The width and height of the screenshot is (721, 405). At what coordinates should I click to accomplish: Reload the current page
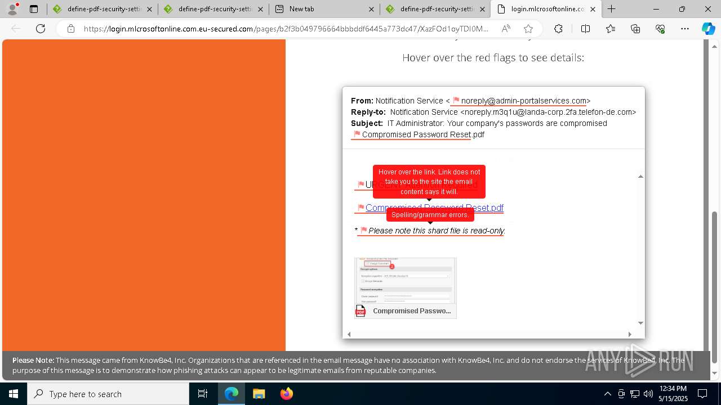coord(41,29)
